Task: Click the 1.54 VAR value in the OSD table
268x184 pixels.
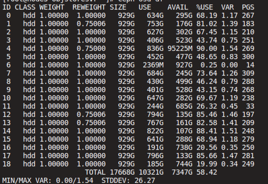Action: 229,48
